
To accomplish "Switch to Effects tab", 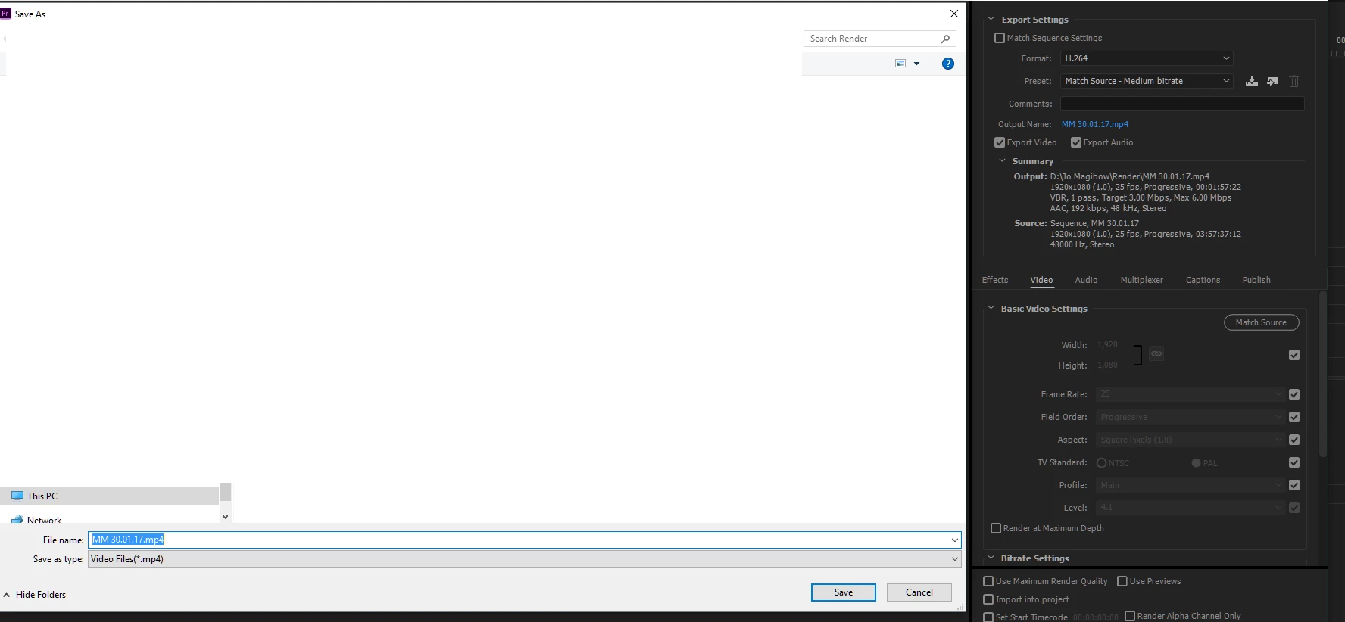I will pyautogui.click(x=995, y=280).
